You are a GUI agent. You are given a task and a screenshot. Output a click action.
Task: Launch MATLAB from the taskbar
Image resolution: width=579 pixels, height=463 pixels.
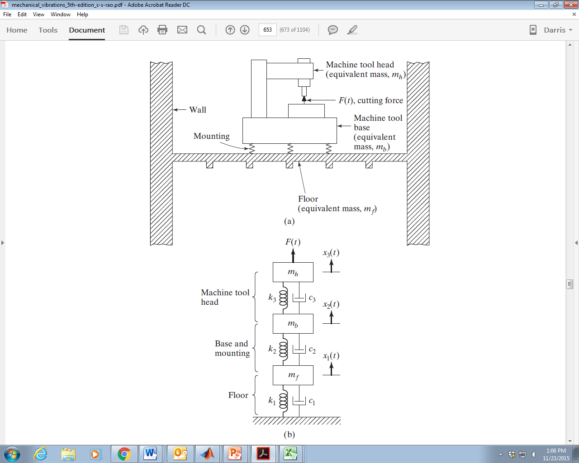pos(207,455)
